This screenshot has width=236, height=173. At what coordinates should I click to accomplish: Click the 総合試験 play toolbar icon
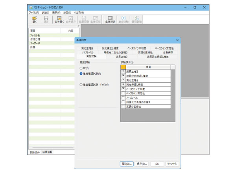tap(124, 20)
